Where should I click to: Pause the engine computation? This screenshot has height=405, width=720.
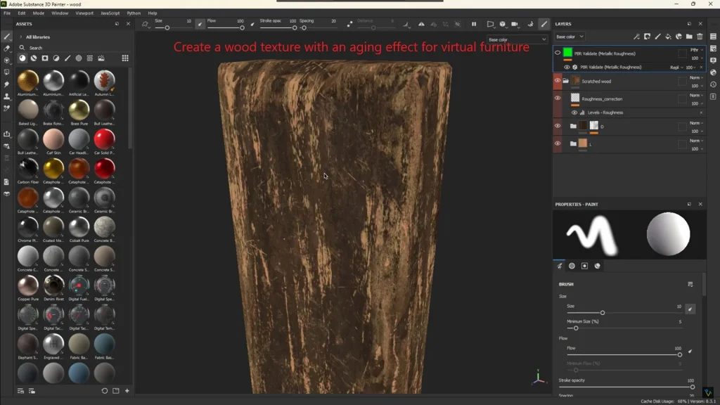474,25
